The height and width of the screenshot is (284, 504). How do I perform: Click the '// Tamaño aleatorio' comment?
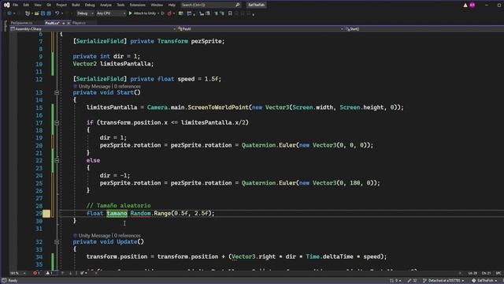[x=118, y=205]
